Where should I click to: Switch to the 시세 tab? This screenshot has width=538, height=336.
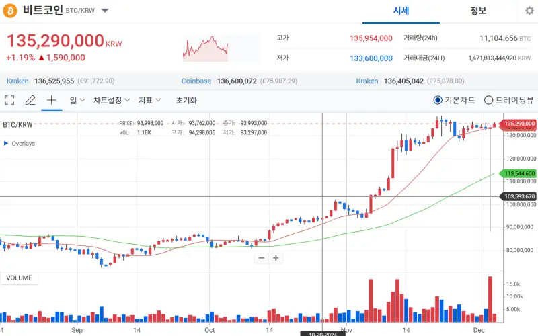(x=401, y=11)
